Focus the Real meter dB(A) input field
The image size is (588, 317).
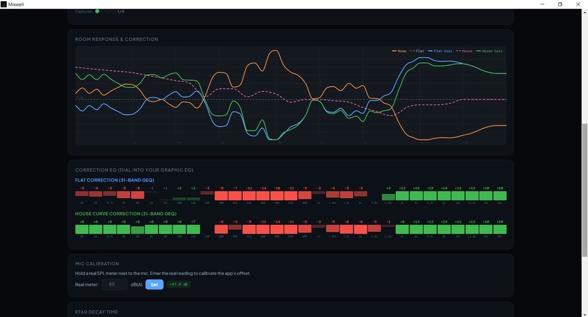coord(114,284)
